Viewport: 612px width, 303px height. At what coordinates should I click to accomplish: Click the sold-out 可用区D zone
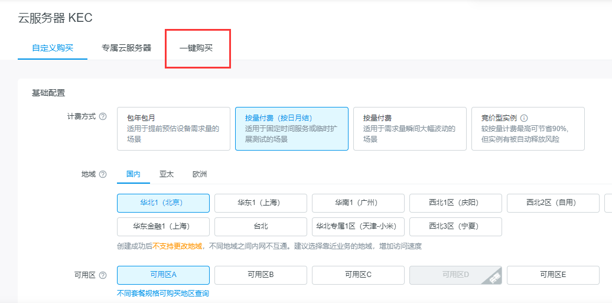pos(455,275)
